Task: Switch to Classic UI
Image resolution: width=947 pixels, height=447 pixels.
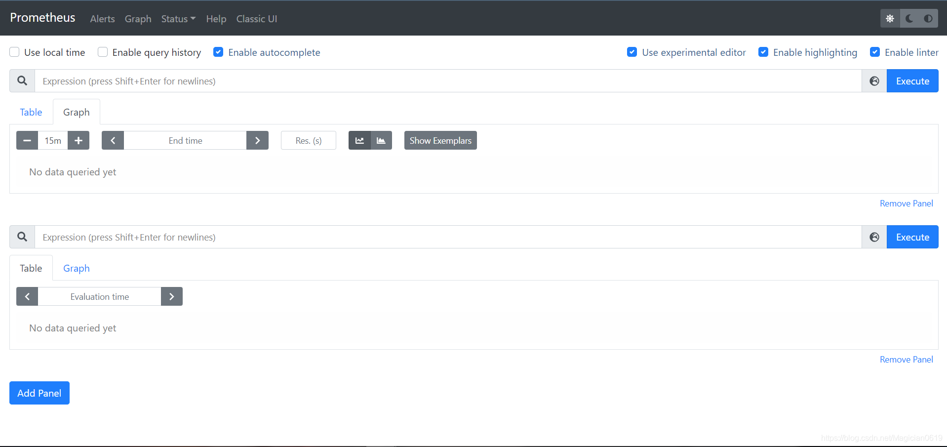Action: 256,19
